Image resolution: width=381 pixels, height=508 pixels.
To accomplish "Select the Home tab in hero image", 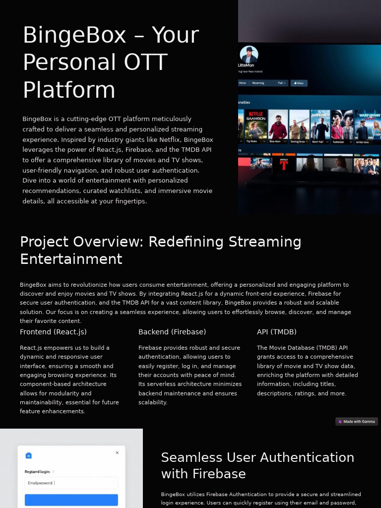I will coord(242,83).
